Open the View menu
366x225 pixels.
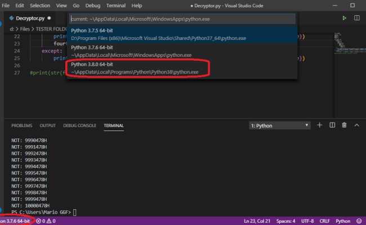tap(61, 6)
